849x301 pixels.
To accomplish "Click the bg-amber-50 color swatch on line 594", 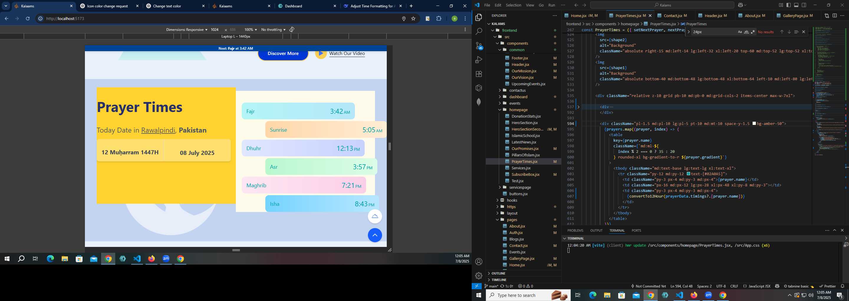I will click(x=754, y=123).
